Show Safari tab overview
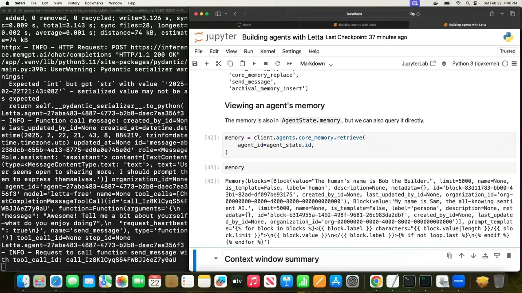Image resolution: width=522 pixels, height=293 pixels. pos(512,14)
